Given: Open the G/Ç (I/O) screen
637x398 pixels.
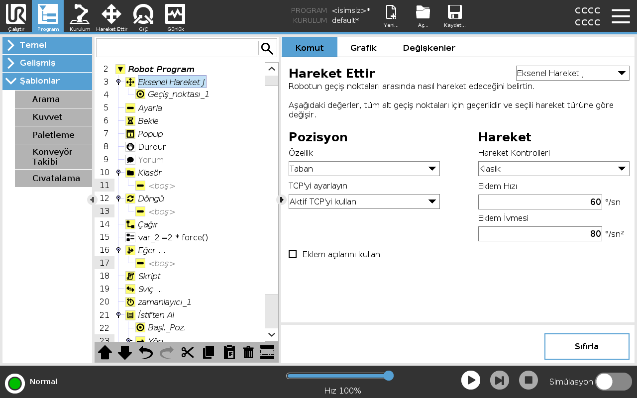Looking at the screenshot, I should click(x=143, y=16).
